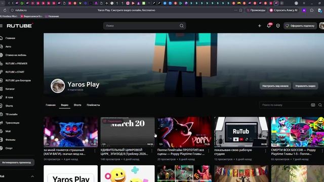Open three-dot menu for Поппи Плейтайм ПРОТОТИП video

tap(209, 151)
